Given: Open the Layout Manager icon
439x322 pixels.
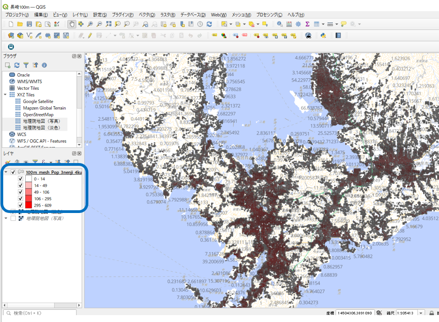Looking at the screenshot, I should click(48, 24).
